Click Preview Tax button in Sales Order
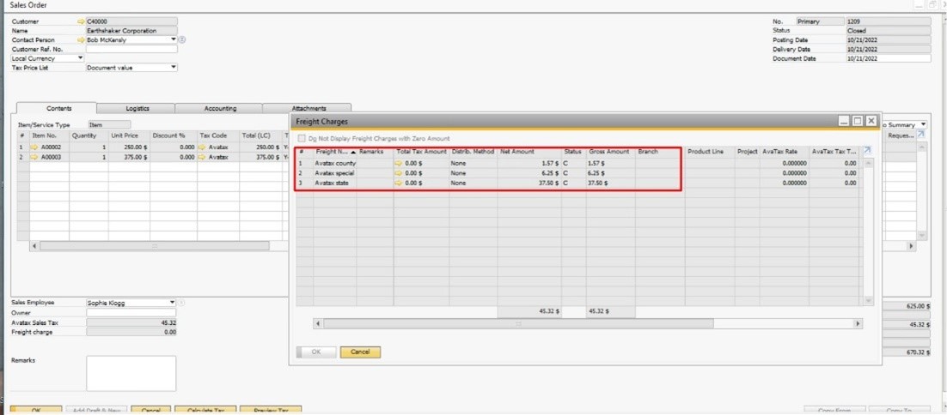 [x=270, y=410]
